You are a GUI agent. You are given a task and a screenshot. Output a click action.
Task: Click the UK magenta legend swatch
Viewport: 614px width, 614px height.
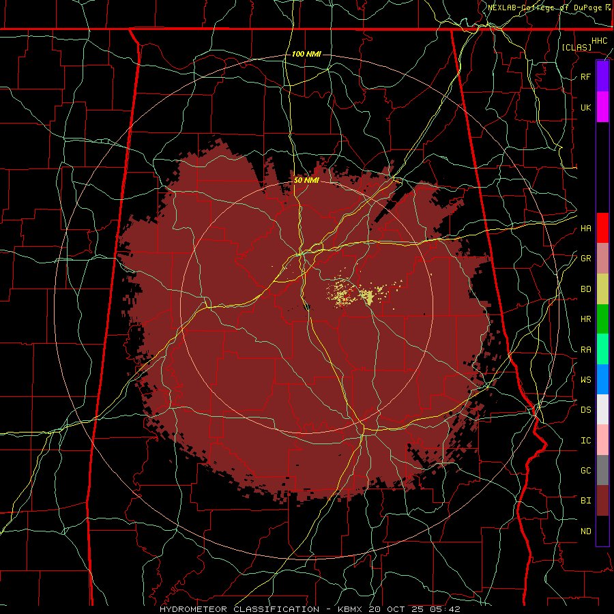click(x=602, y=107)
